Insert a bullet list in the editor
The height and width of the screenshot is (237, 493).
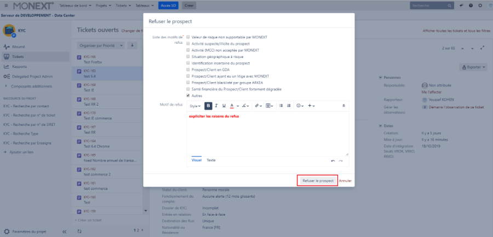280,106
